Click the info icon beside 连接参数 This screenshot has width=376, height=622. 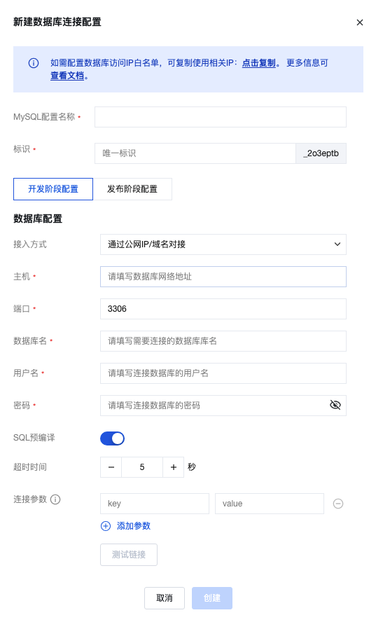(x=55, y=499)
